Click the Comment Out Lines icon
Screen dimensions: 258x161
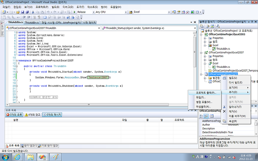(x=34, y=17)
